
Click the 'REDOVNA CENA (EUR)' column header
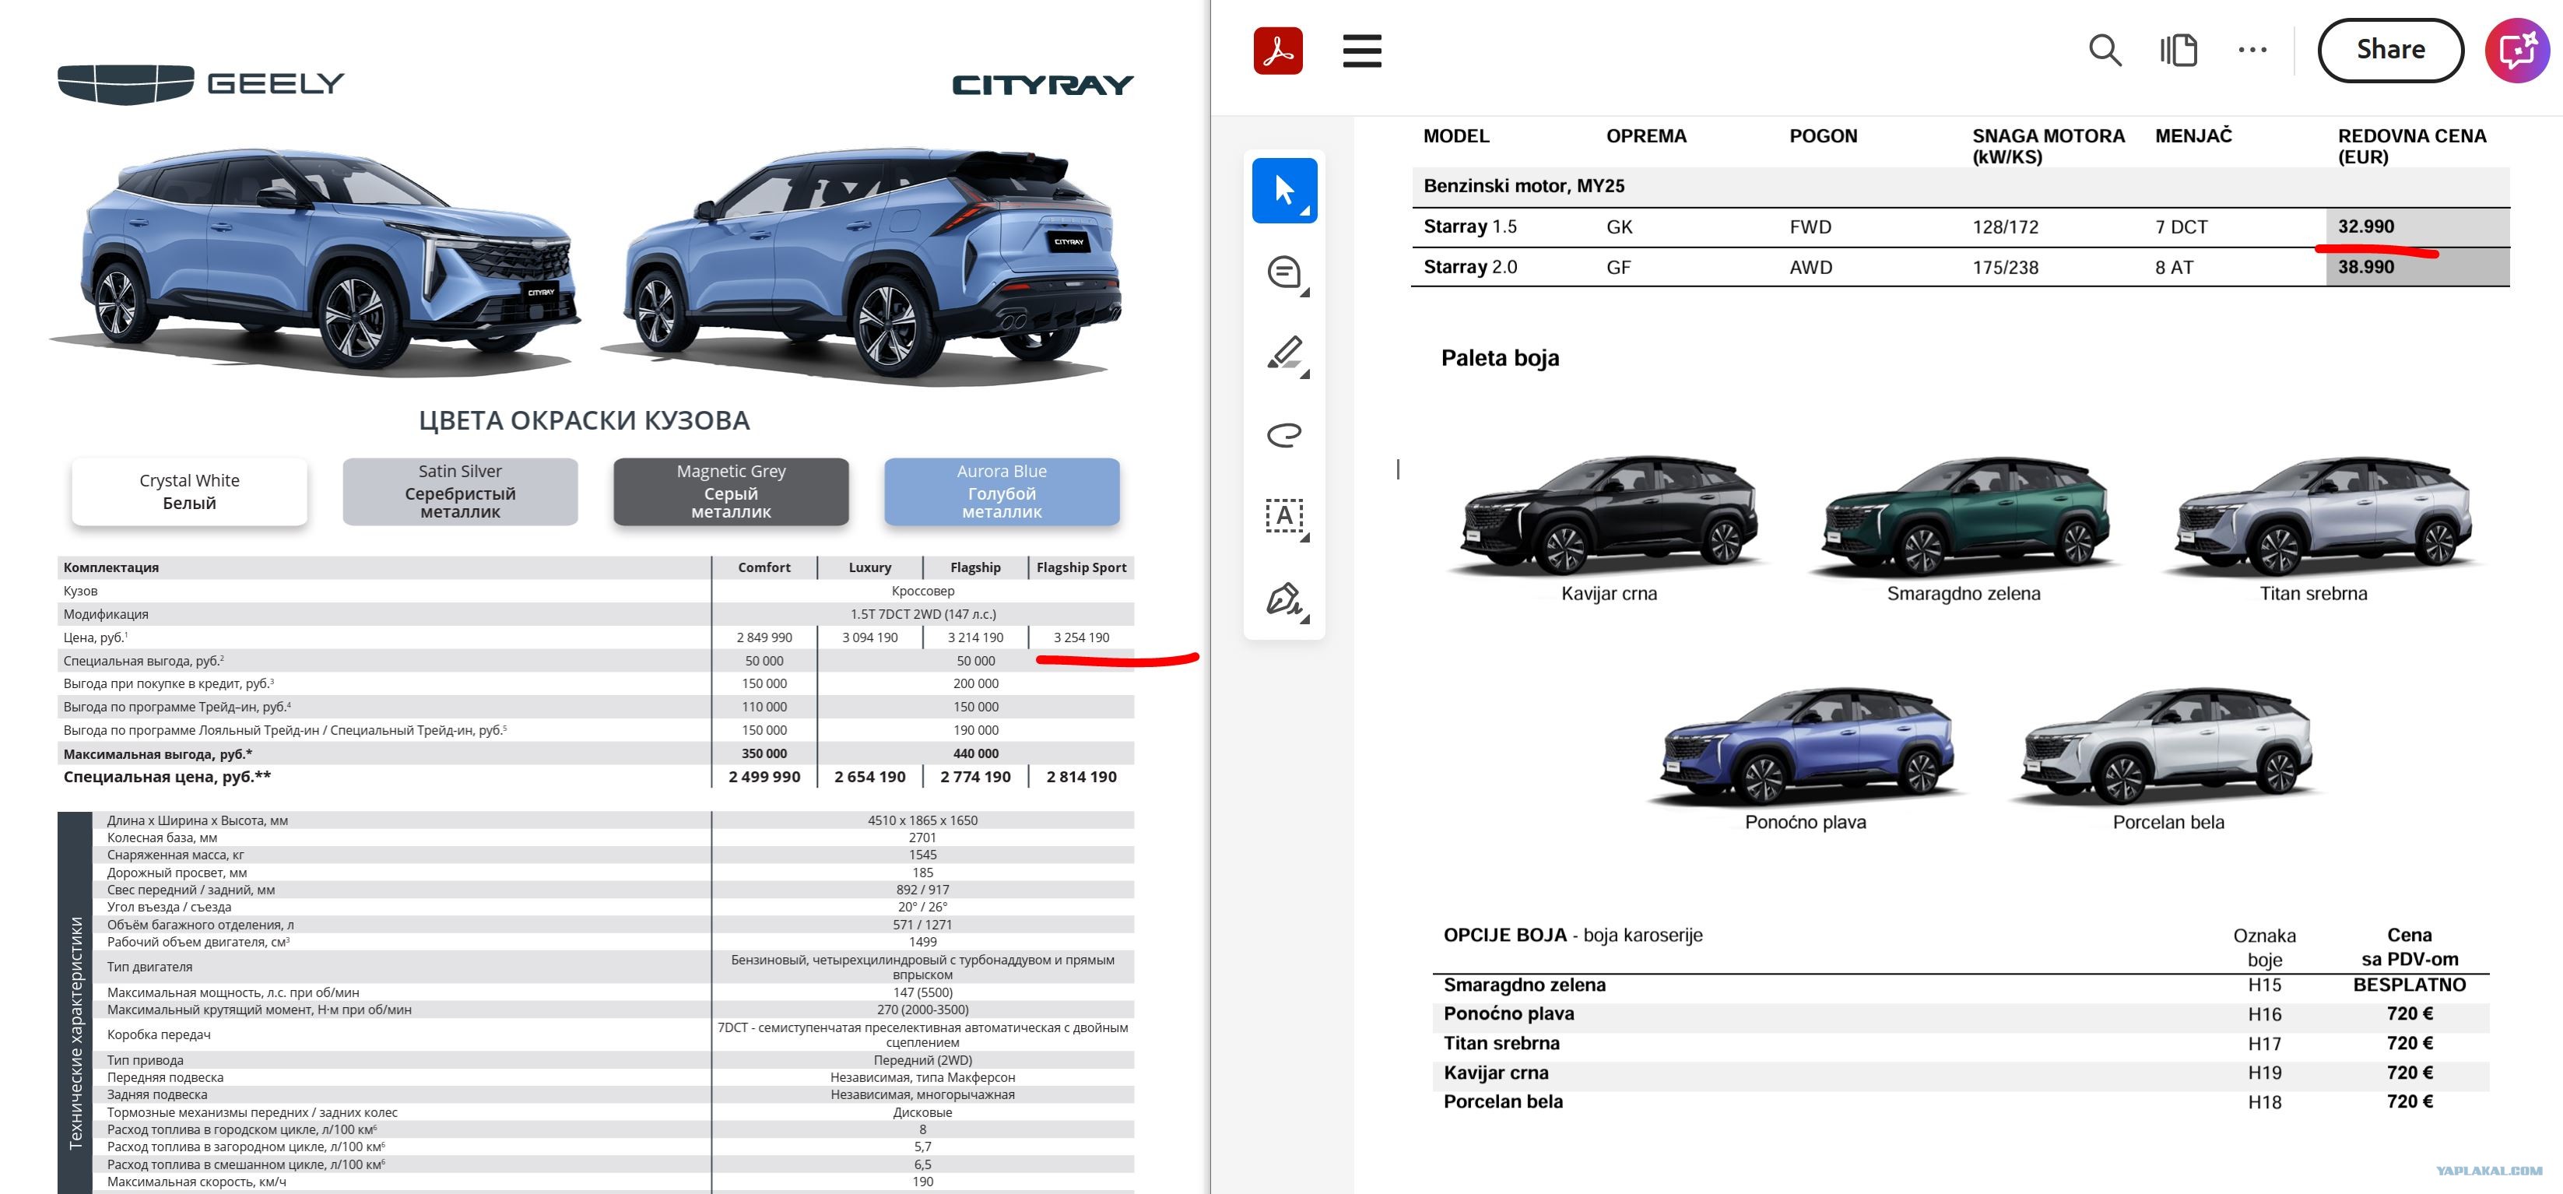tap(2412, 146)
